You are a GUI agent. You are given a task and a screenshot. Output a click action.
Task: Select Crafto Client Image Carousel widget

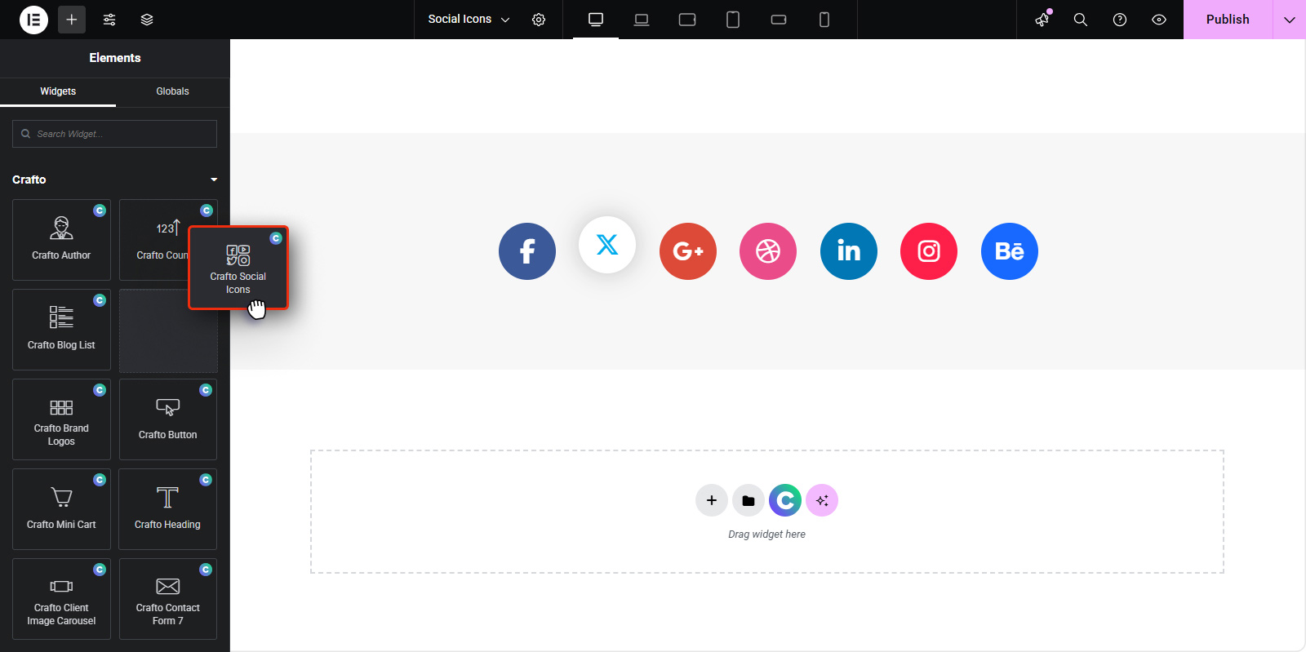tap(61, 599)
